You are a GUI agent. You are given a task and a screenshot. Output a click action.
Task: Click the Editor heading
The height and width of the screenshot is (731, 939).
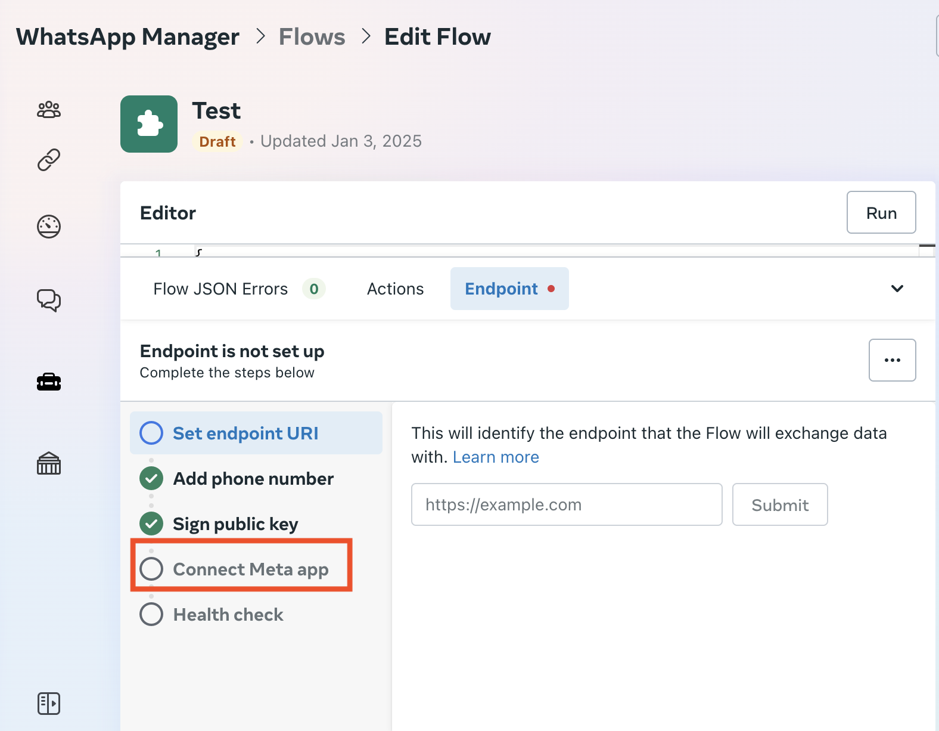(x=168, y=213)
